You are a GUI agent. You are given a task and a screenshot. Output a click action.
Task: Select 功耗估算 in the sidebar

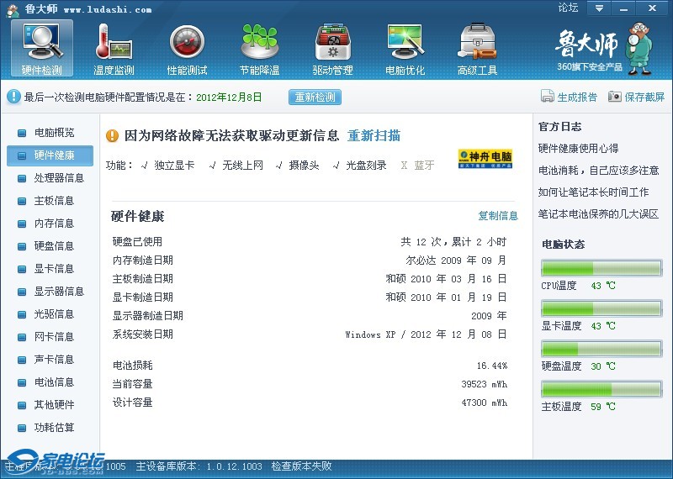[54, 428]
